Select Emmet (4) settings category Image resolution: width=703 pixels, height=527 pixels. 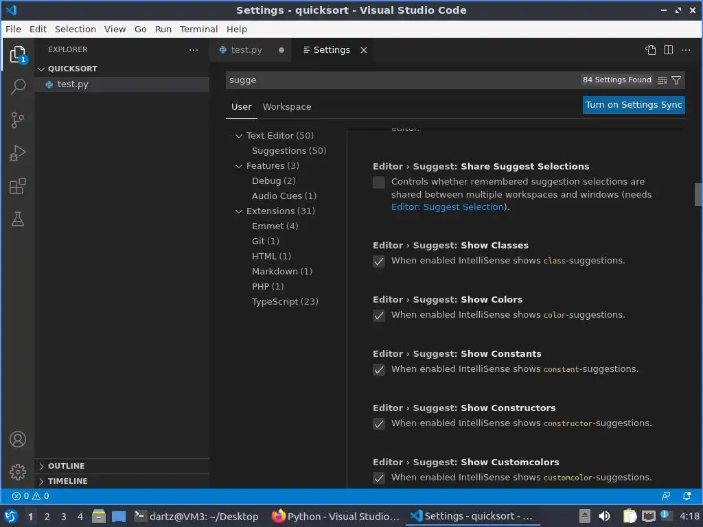click(x=275, y=226)
